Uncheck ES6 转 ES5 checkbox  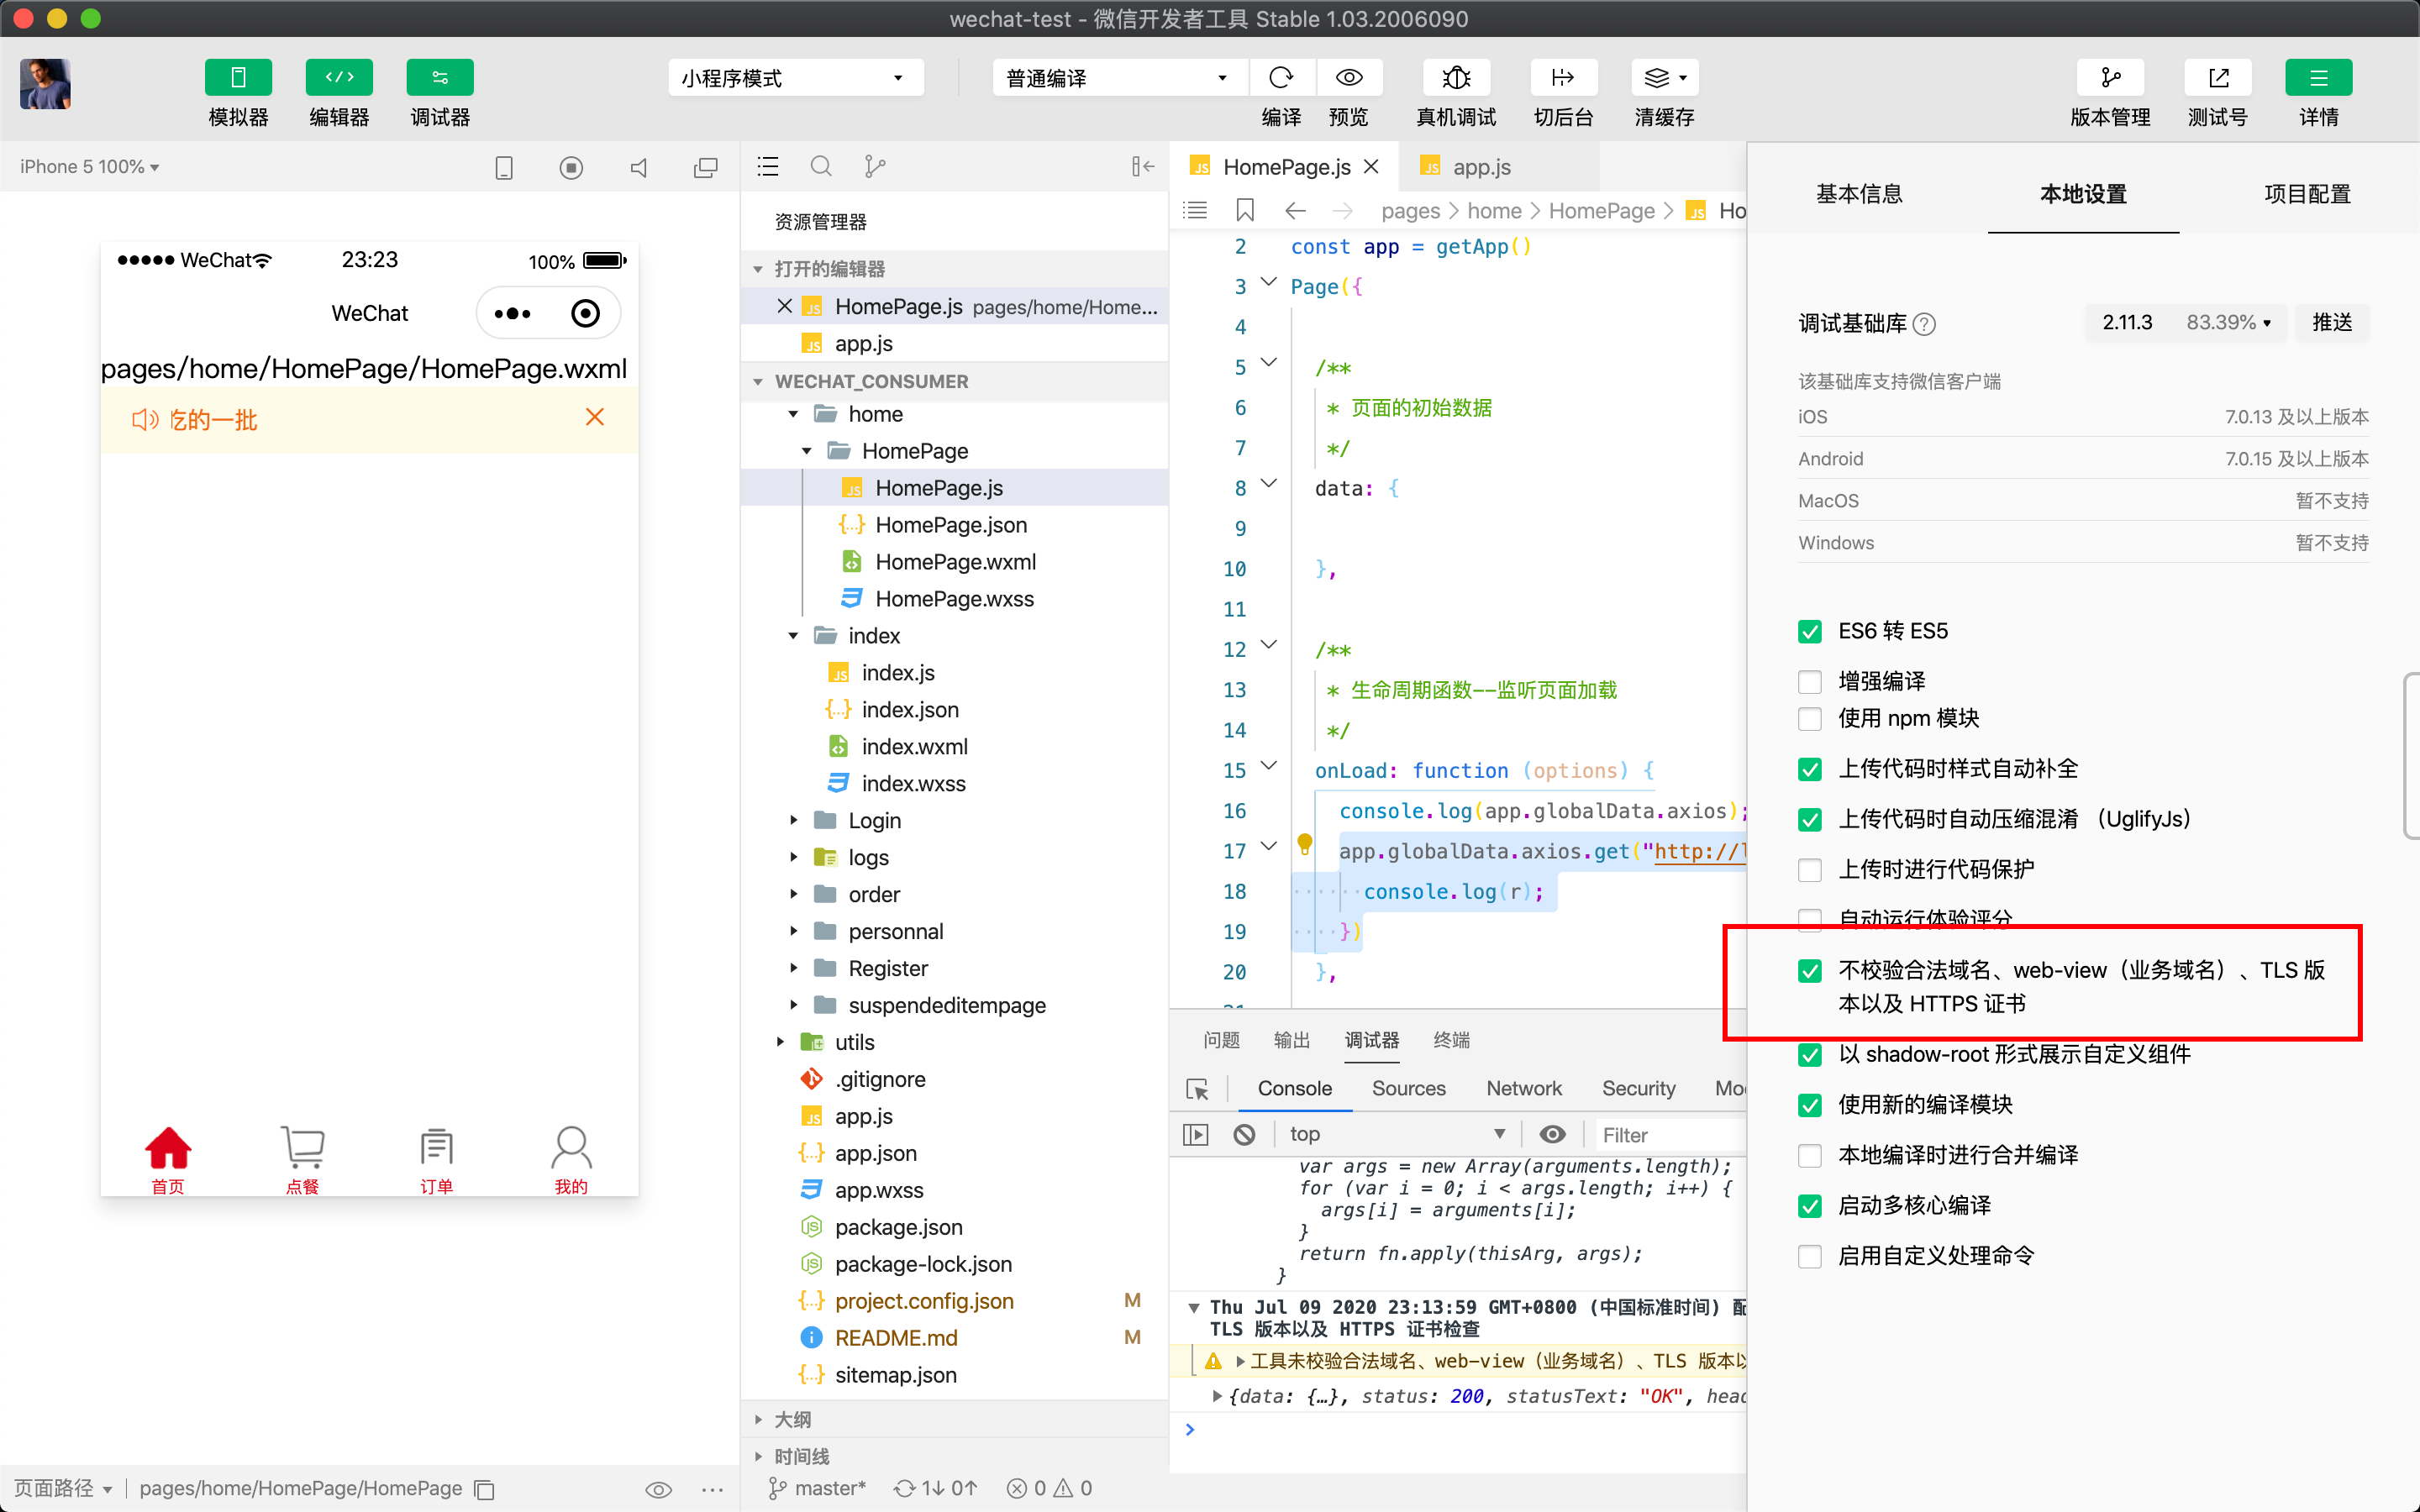click(1810, 631)
